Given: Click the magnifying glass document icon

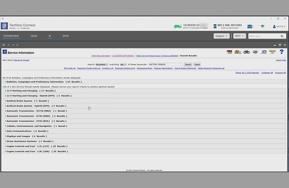Looking at the screenshot, I should pyautogui.click(x=264, y=52).
